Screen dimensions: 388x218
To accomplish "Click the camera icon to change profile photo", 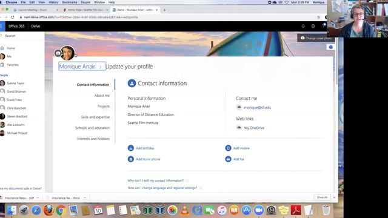I will pyautogui.click(x=58, y=53).
